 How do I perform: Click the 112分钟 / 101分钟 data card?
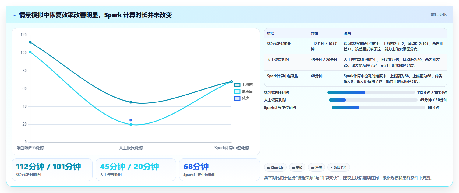(52, 170)
